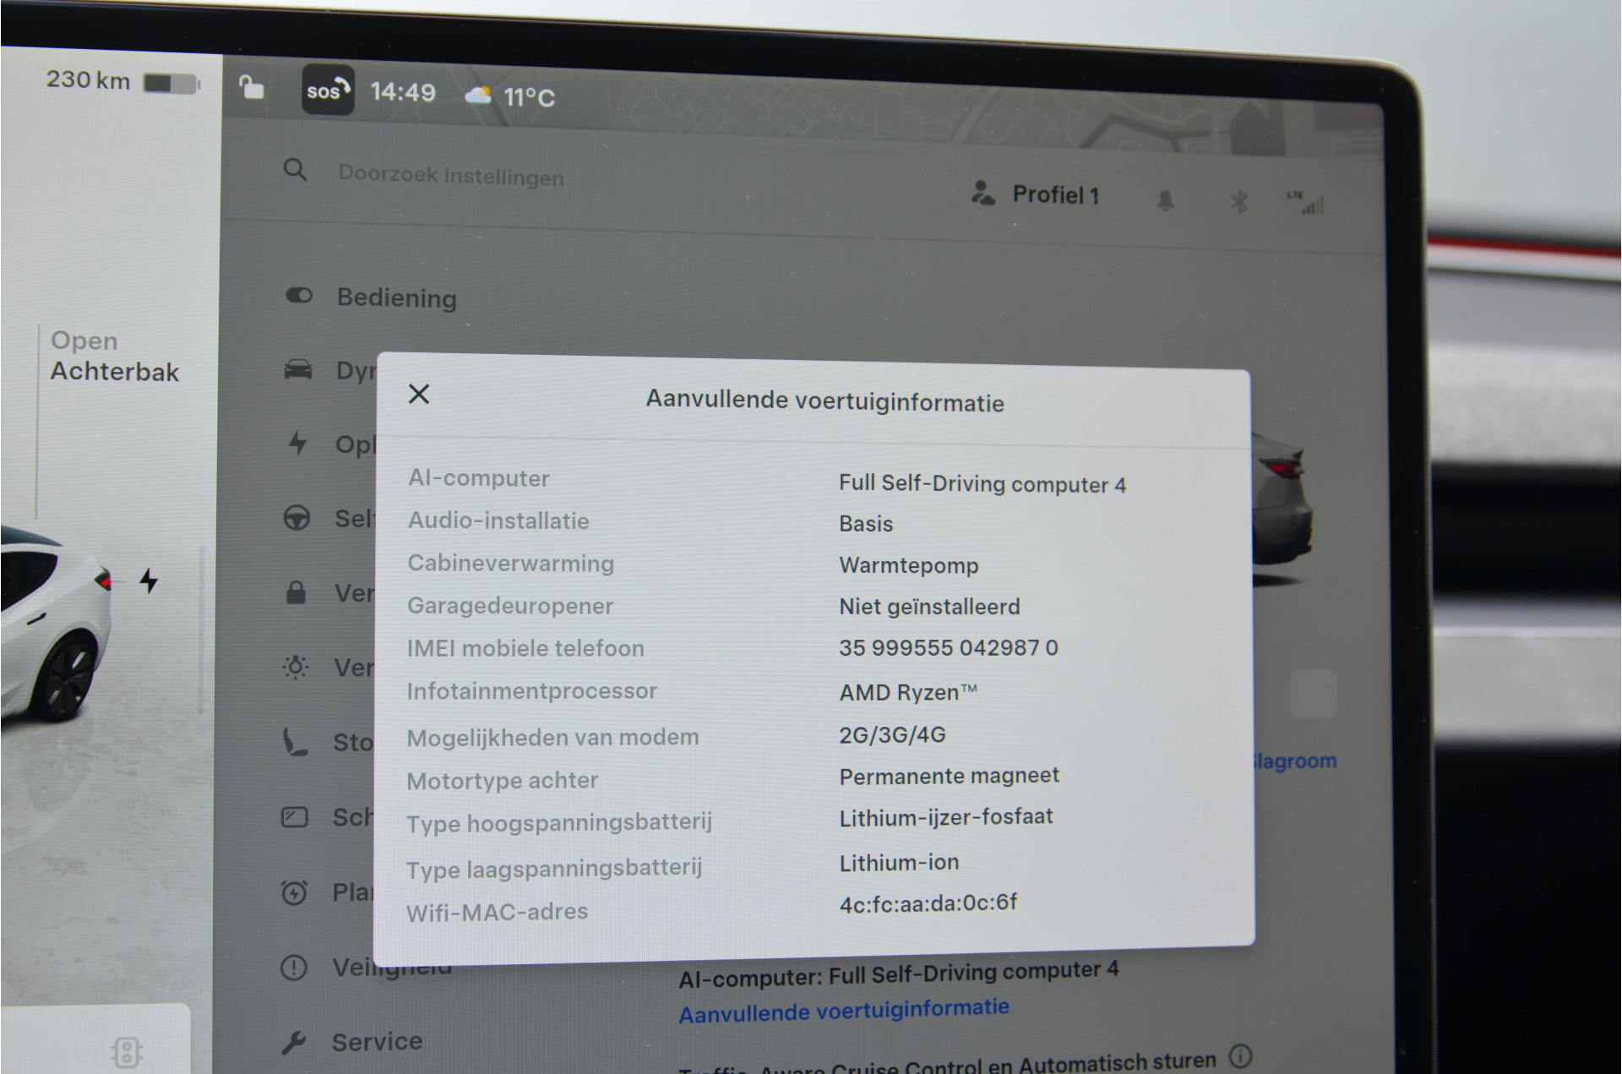This screenshot has height=1074, width=1622.
Task: Select the Type hoogspanningsbatterij label
Action: tap(559, 822)
